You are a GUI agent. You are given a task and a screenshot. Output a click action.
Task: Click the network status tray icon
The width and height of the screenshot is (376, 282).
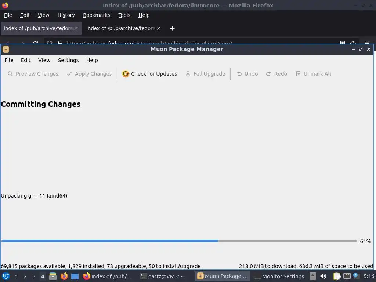pos(347,276)
